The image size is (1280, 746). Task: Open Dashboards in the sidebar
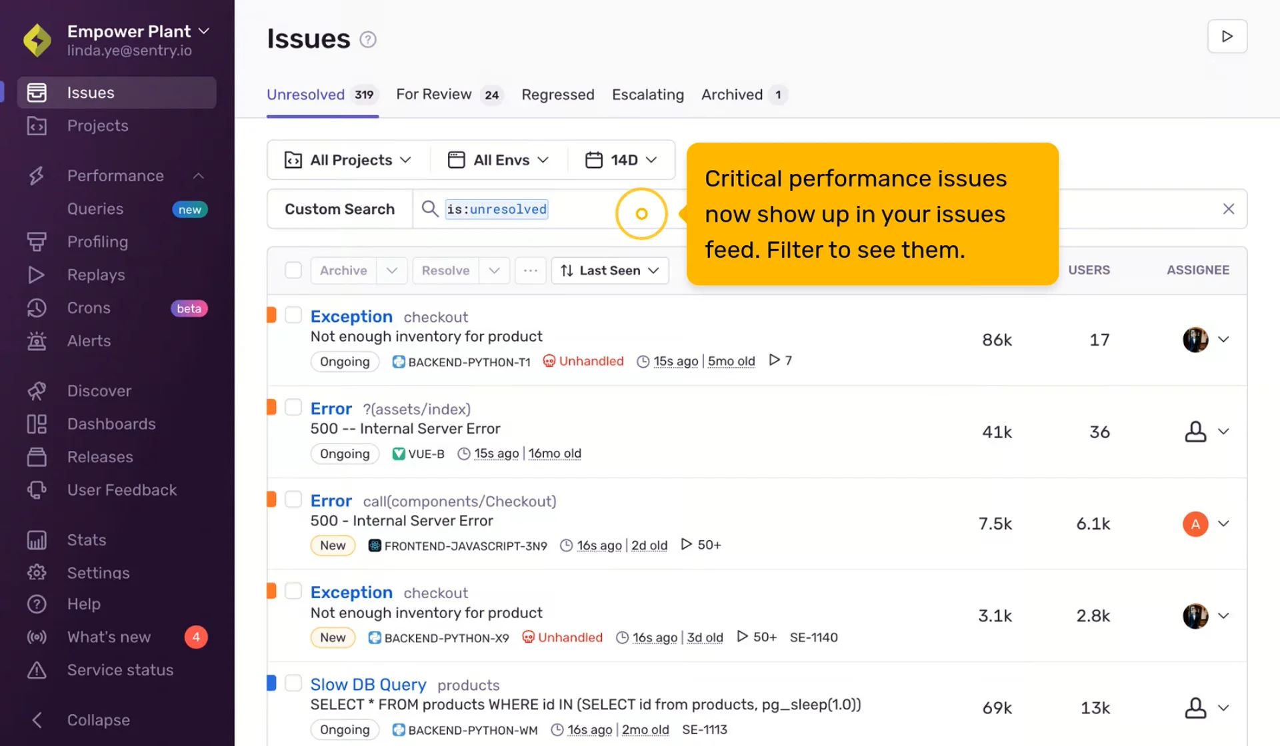[x=111, y=424]
